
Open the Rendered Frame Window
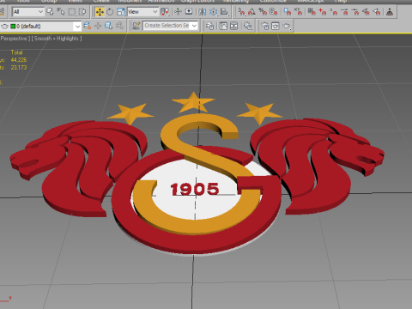coord(276,26)
